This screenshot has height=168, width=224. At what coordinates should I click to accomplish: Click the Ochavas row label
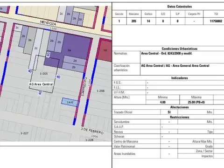coord(119,136)
